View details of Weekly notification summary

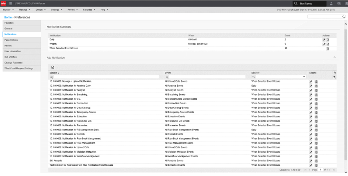328,44
